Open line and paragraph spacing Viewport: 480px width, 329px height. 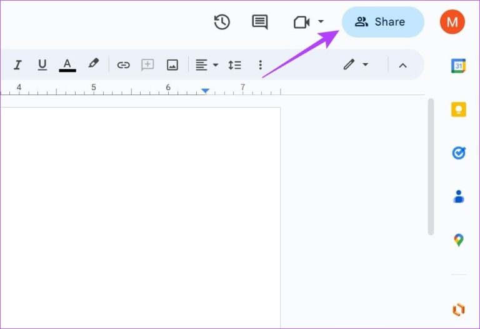click(234, 64)
